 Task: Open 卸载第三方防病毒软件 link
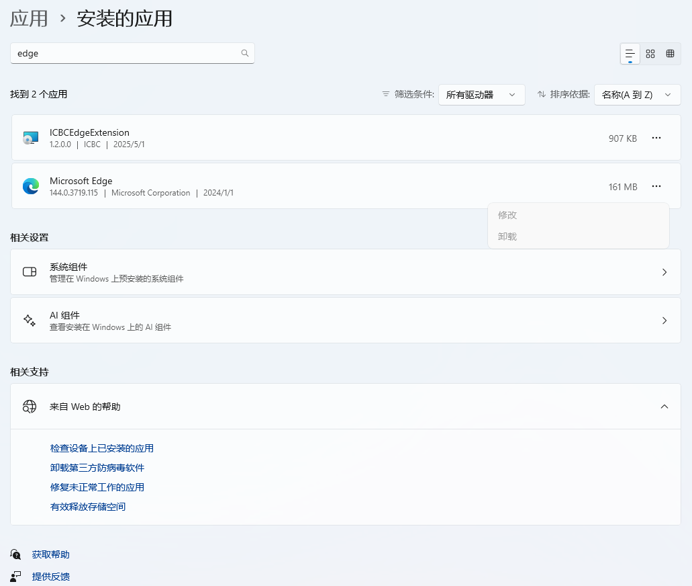(x=97, y=468)
